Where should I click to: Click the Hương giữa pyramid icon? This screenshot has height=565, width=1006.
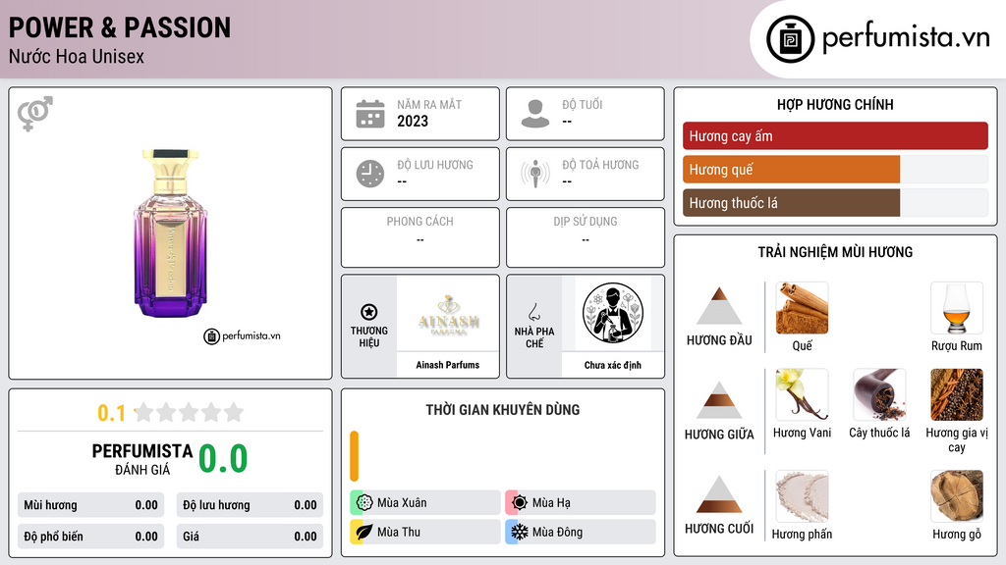[719, 400]
